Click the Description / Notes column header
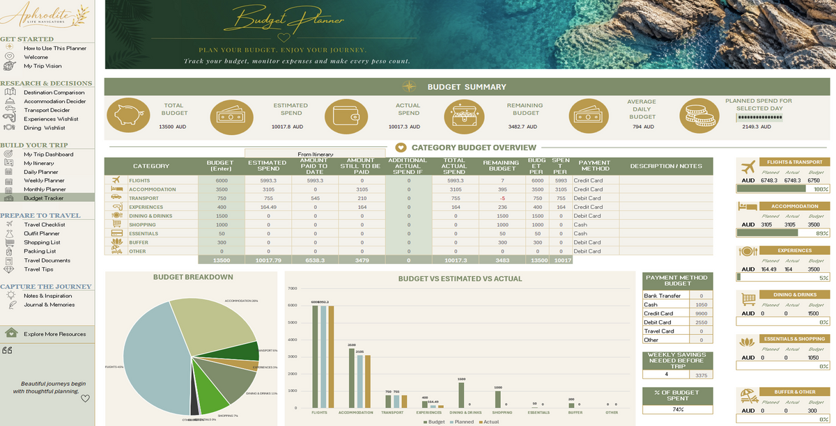This screenshot has height=426, width=836. [666, 166]
